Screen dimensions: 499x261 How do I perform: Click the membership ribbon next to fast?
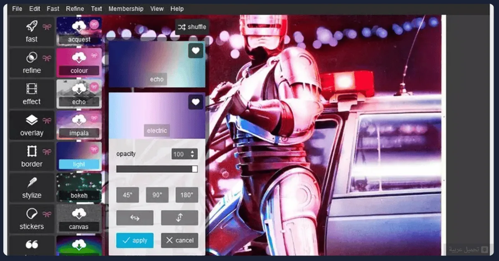point(47,27)
